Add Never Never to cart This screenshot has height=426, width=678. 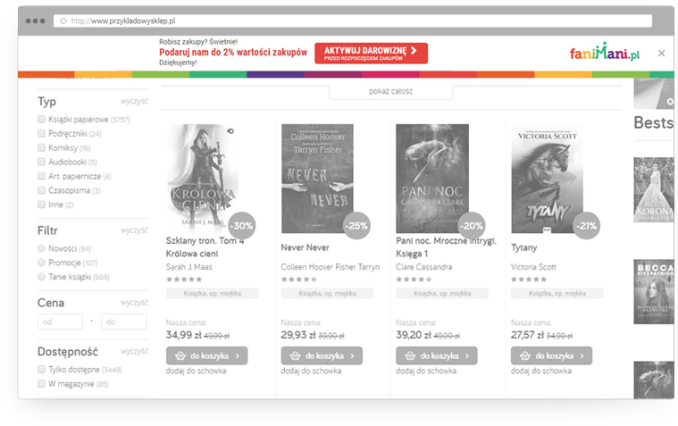[322, 355]
